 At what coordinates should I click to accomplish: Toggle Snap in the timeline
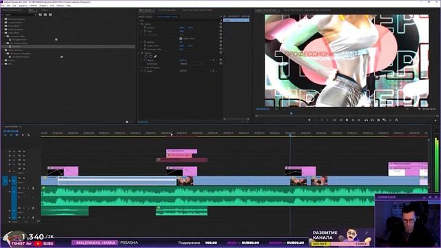click(11, 135)
